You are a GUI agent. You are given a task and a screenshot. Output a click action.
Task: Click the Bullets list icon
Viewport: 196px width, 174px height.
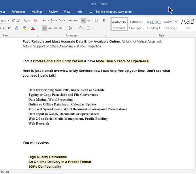coord(44,21)
